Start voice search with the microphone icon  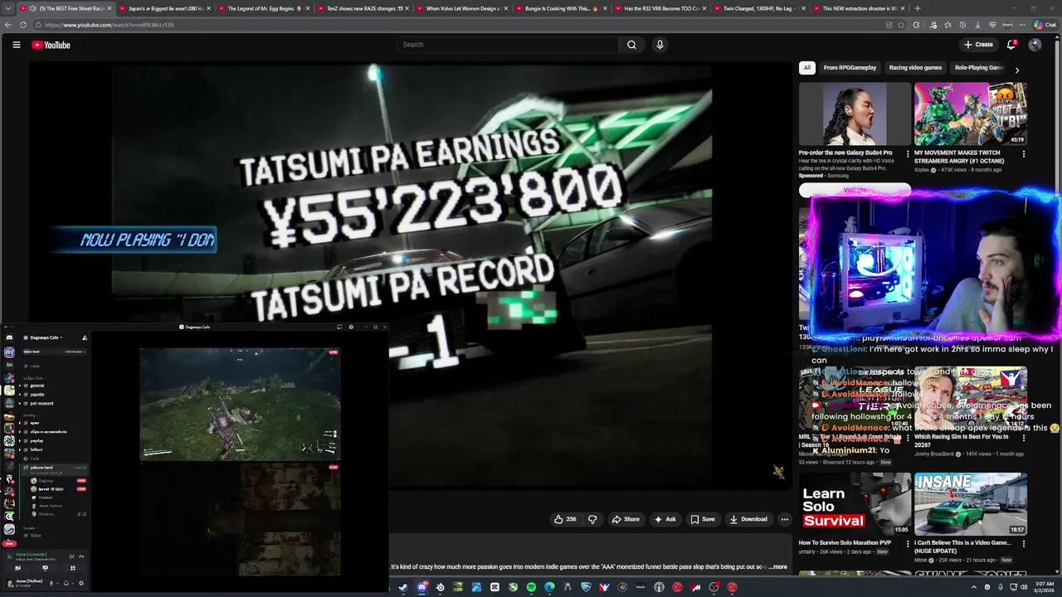[660, 45]
